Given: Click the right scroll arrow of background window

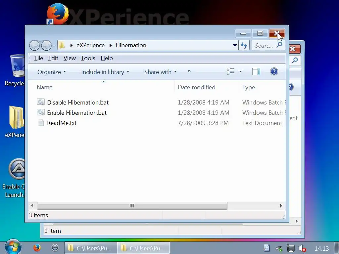Looking at the screenshot, I should (x=297, y=221).
